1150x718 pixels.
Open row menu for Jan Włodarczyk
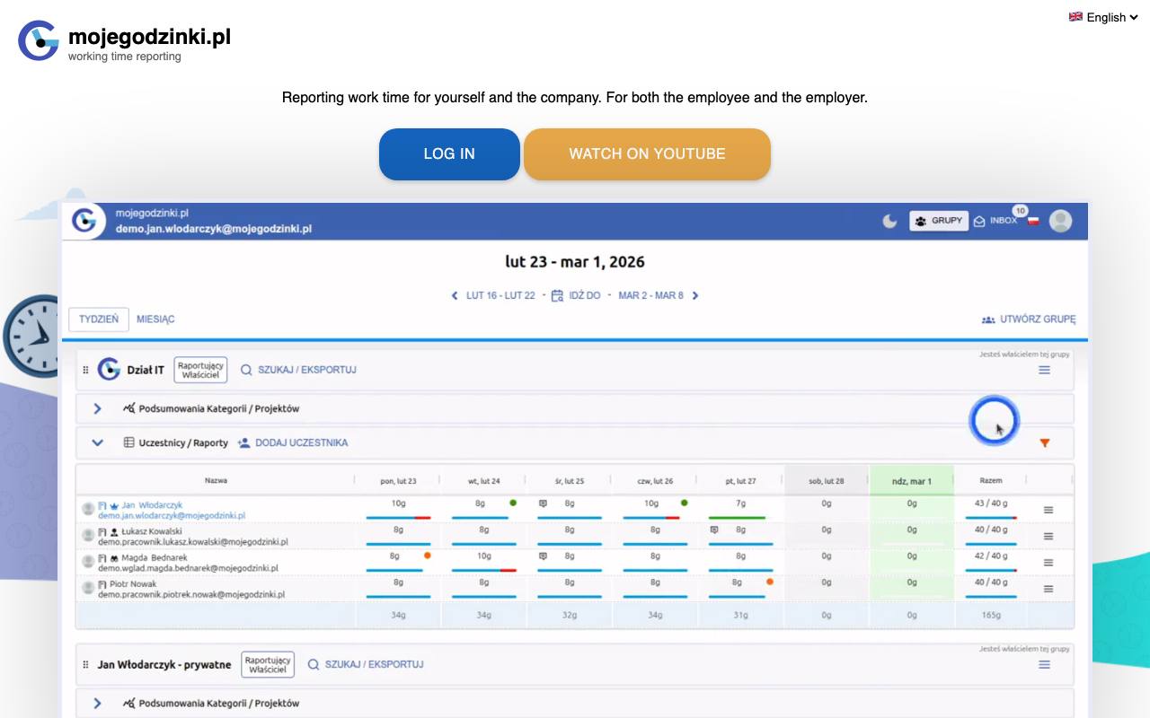1048,510
